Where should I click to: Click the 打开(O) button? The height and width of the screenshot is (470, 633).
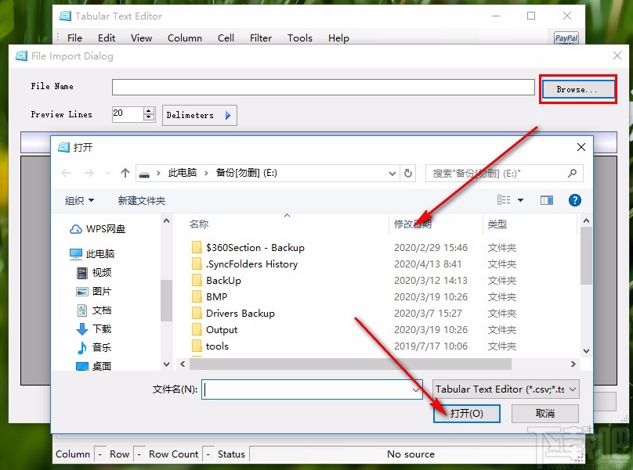pos(467,413)
